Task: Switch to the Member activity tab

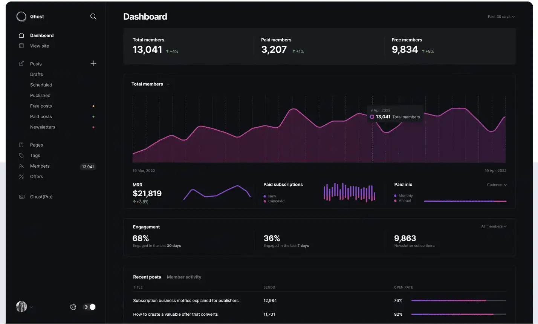Action: point(184,277)
